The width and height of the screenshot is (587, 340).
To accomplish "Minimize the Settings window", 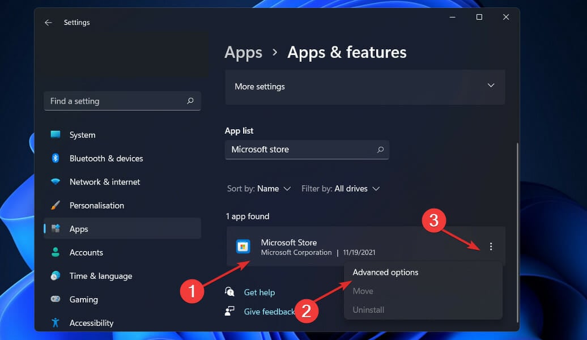I will pos(452,17).
